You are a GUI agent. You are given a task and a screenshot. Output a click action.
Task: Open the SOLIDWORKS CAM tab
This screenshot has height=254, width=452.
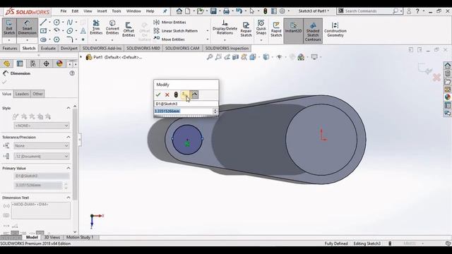(x=182, y=48)
